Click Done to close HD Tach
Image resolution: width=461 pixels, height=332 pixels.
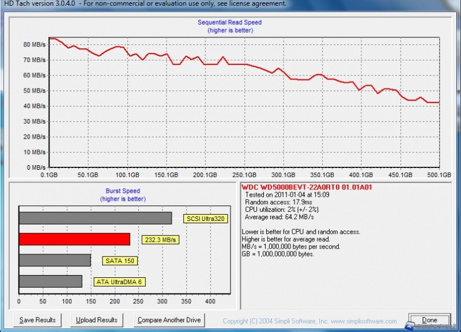point(429,320)
